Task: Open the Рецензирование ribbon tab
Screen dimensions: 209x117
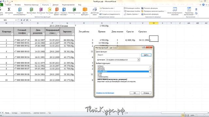Action: (x=68, y=5)
